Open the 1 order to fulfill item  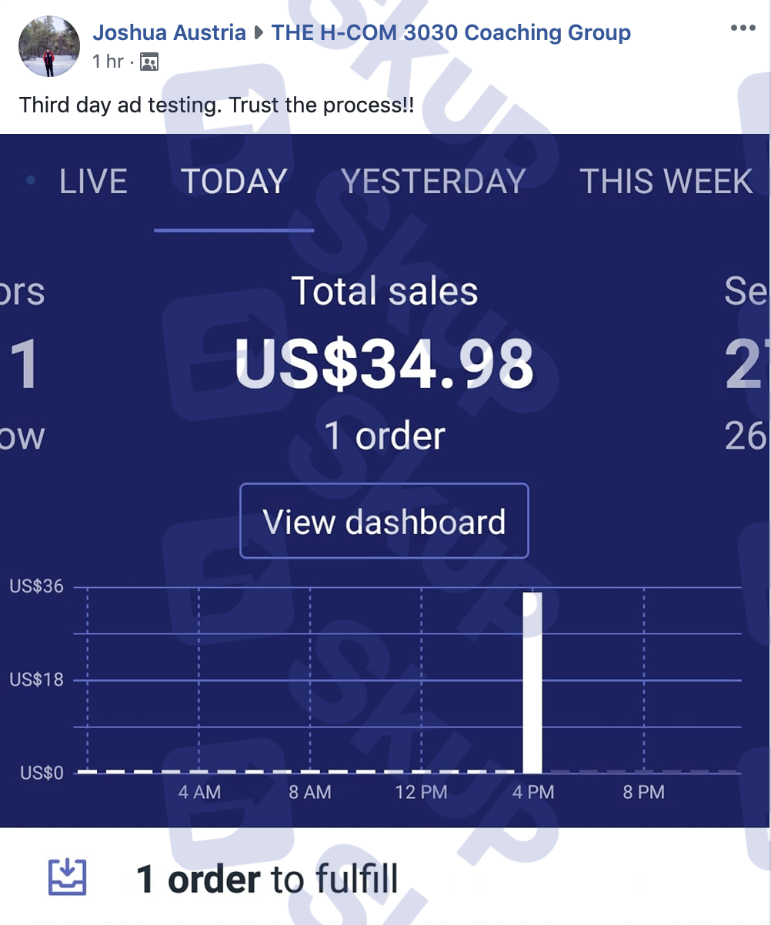(x=266, y=878)
